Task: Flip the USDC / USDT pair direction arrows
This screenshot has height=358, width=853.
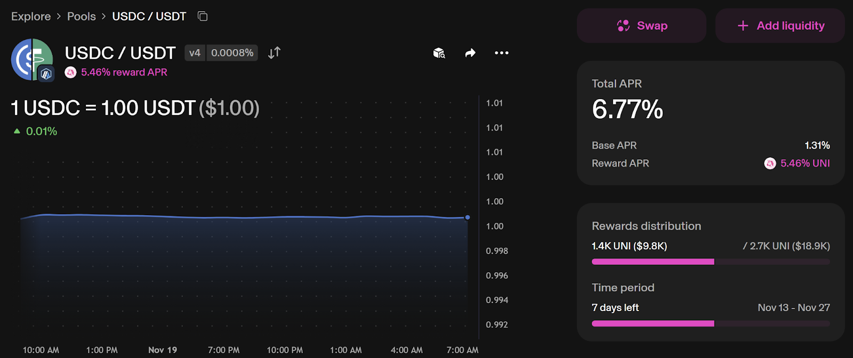Action: point(274,53)
